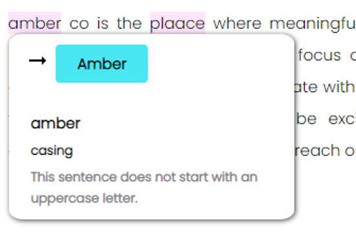The image size is (356, 233).
Task: Click the partially visible word 'meaningfu'
Action: point(313,25)
